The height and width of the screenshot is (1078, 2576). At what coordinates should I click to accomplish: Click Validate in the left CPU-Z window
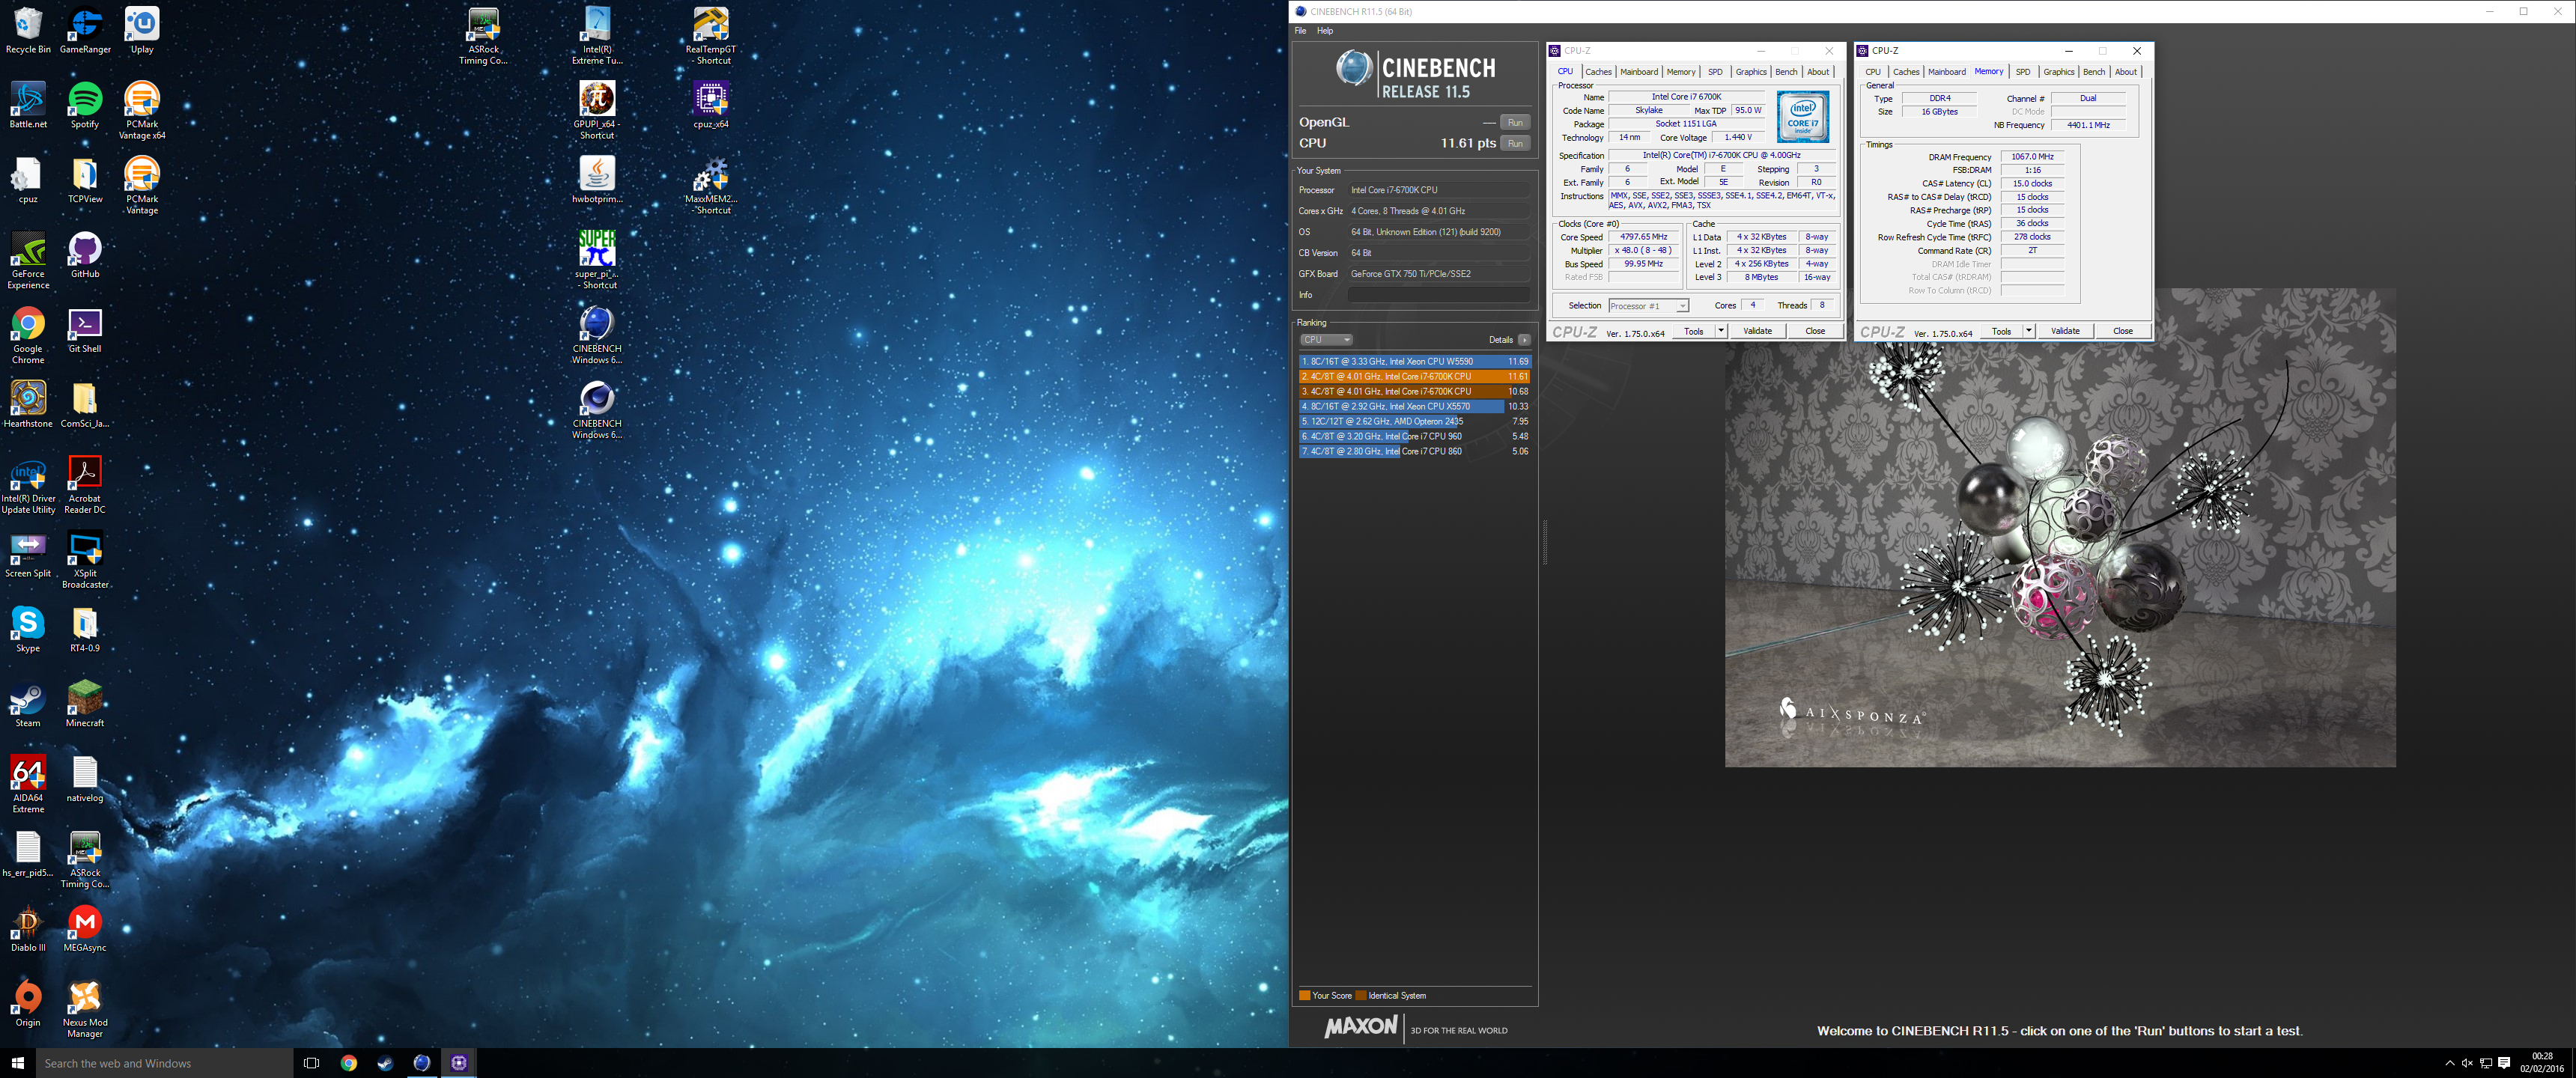(x=1757, y=331)
